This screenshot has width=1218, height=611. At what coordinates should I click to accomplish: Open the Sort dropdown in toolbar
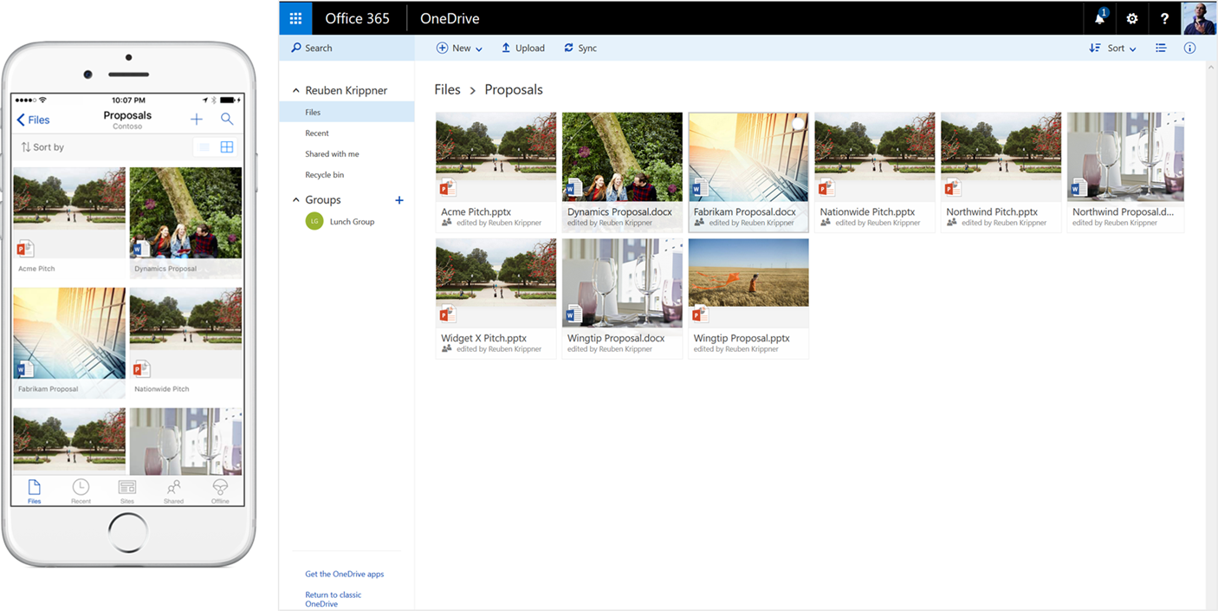1113,49
